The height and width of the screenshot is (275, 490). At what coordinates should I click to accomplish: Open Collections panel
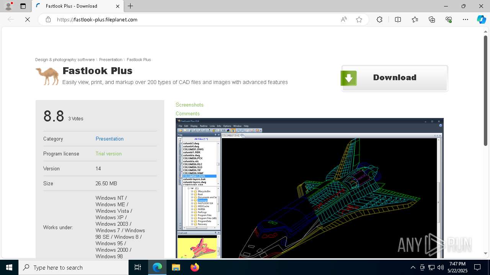pyautogui.click(x=432, y=19)
